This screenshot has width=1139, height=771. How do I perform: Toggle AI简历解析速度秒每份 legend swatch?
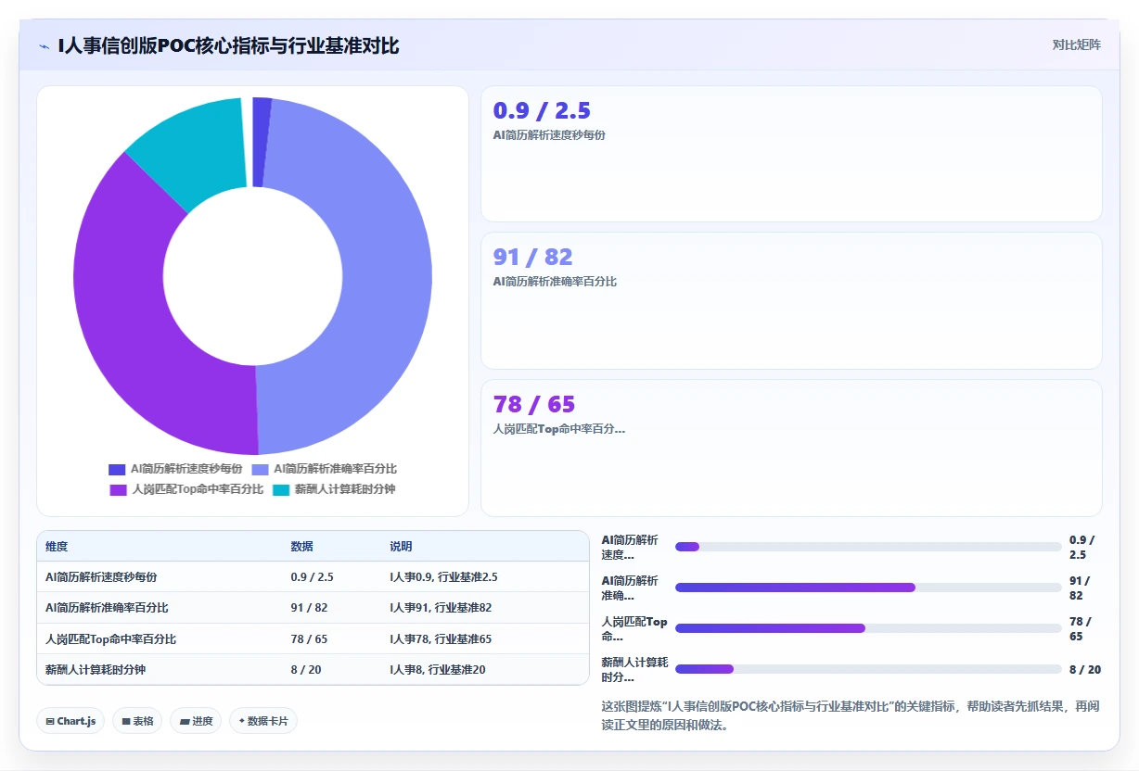(x=117, y=470)
